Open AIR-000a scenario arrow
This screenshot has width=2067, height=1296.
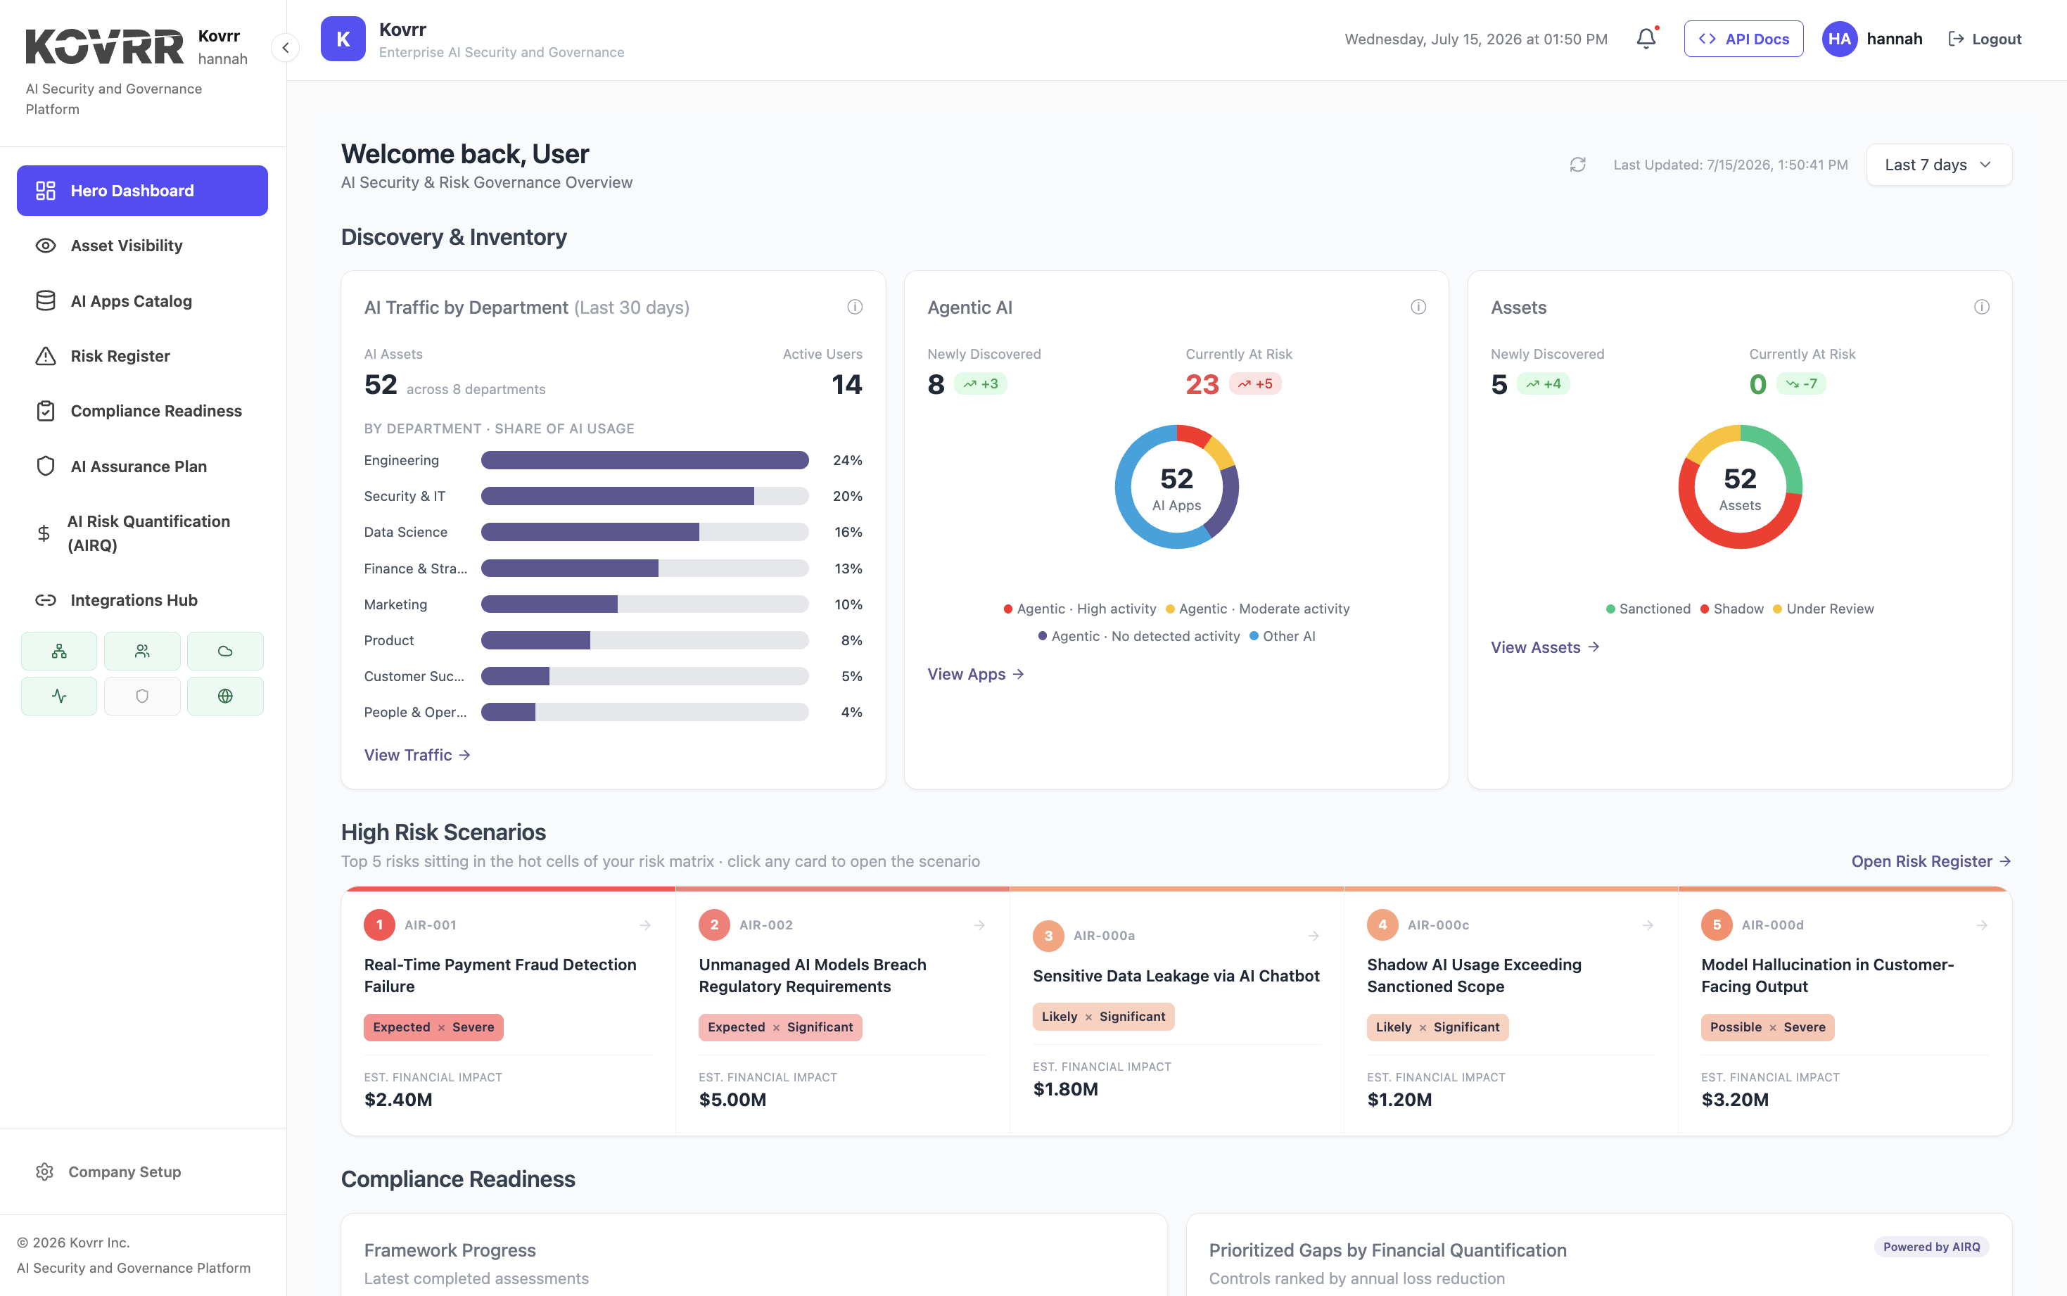[x=1314, y=936]
